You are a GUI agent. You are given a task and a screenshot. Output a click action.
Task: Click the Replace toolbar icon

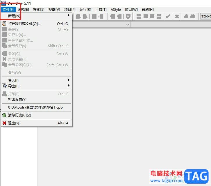coord(85,16)
